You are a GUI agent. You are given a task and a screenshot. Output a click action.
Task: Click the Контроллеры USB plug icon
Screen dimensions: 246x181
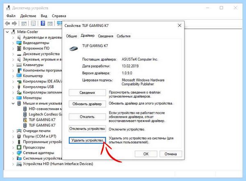pyautogui.click(x=19, y=87)
